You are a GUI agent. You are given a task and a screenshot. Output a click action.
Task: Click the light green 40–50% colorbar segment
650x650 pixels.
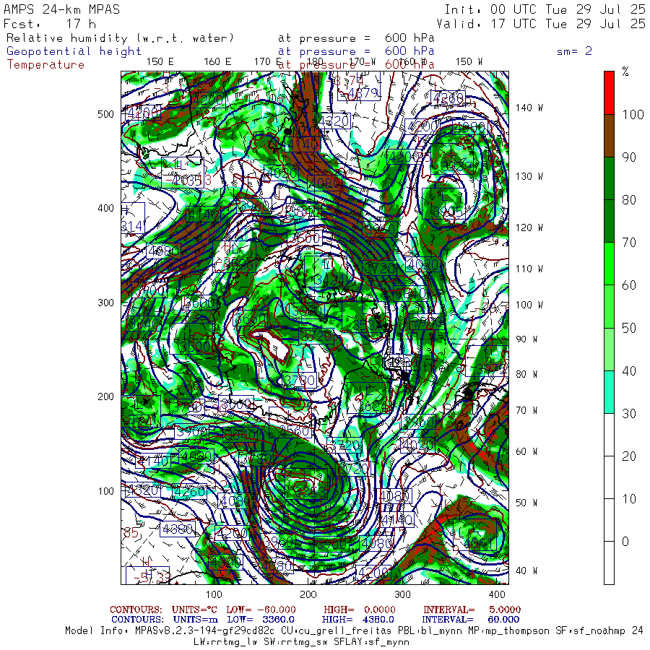point(609,349)
